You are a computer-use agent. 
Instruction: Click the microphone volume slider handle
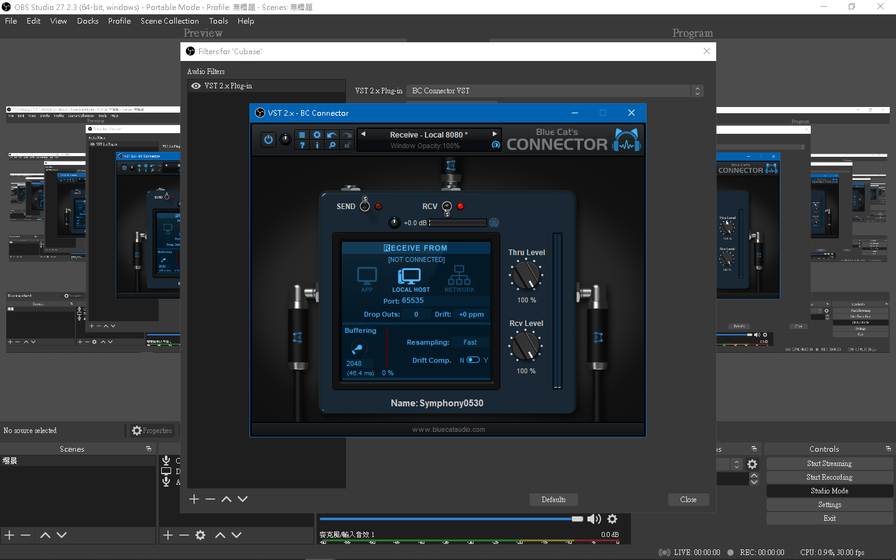point(577,519)
